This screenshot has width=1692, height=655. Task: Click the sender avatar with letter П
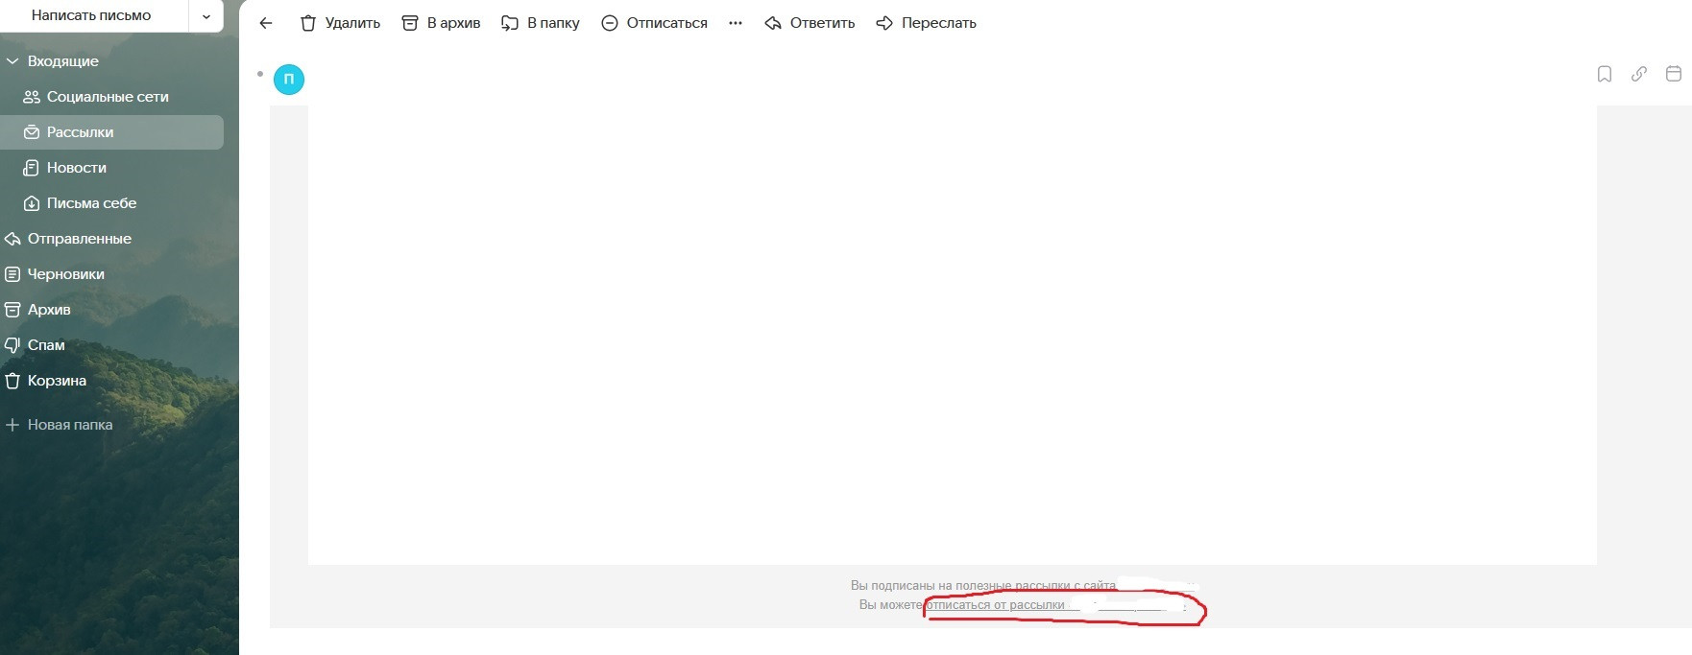point(289,80)
